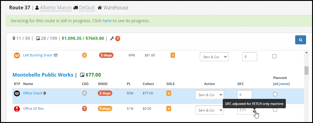Enable Planned checkbox for Office GF Bev
The image size is (313, 123).
pyautogui.click(x=274, y=110)
